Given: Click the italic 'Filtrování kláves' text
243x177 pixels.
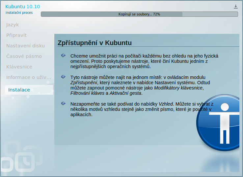Looking at the screenshot, I should pyautogui.click(x=87, y=93).
